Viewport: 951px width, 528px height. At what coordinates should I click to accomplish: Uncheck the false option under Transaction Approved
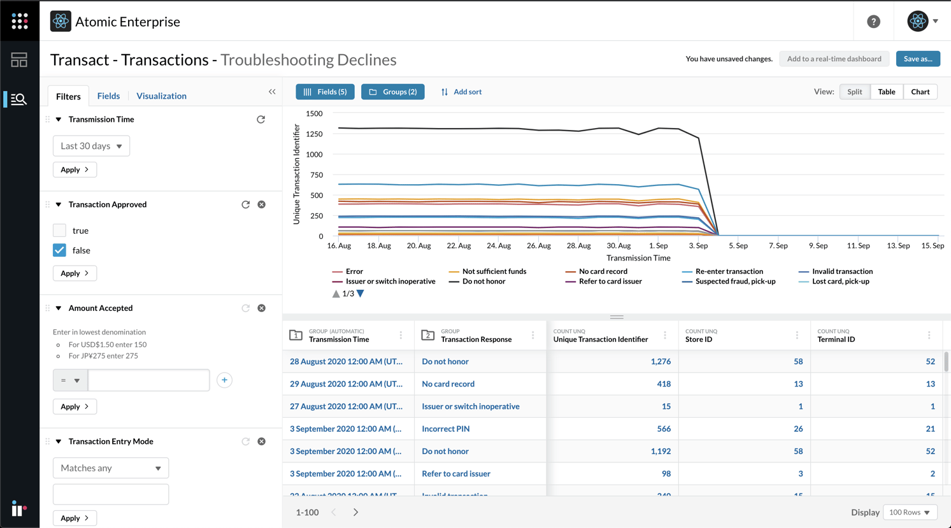point(59,250)
